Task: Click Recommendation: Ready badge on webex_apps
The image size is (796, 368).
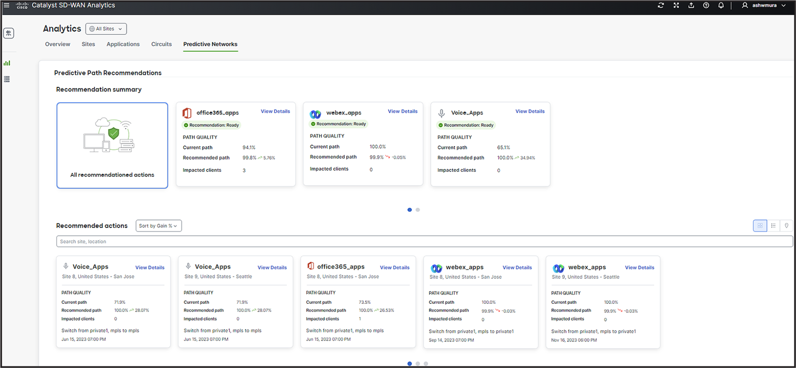Action: tap(339, 124)
